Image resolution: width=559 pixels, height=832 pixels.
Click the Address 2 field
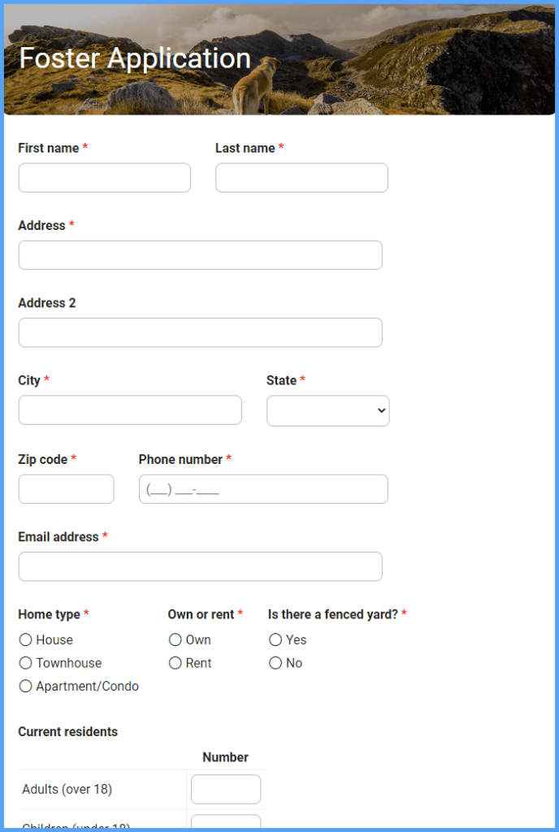click(200, 332)
